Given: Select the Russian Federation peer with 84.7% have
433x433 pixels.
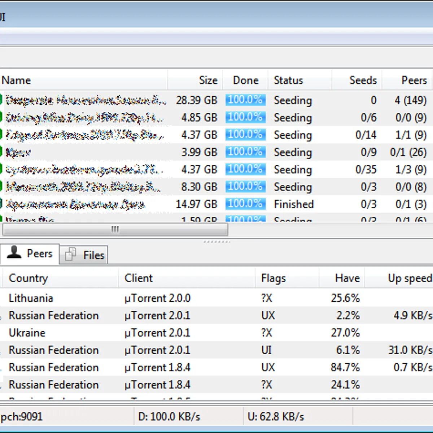Looking at the screenshot, I should (x=216, y=367).
